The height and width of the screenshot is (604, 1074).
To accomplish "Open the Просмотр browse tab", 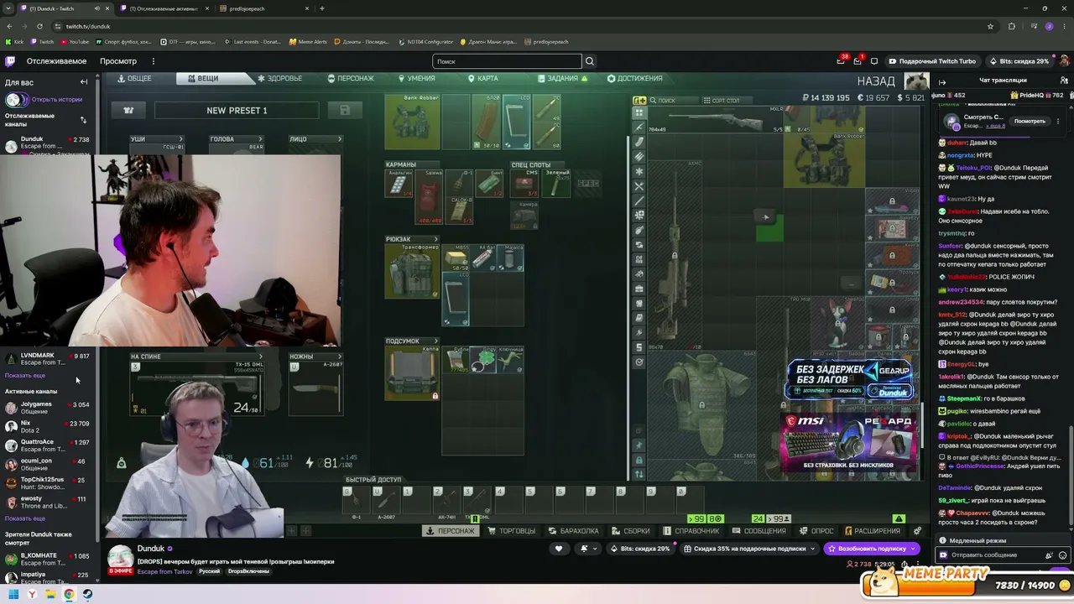I will [118, 61].
